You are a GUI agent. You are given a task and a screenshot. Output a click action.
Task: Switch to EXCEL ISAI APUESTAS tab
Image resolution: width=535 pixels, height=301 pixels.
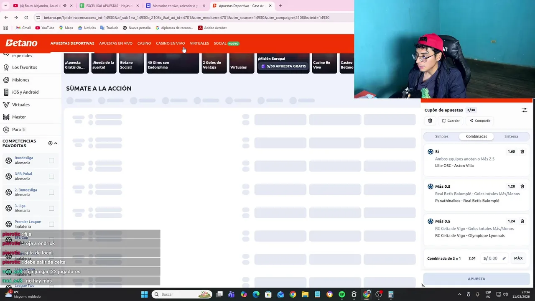point(109,6)
